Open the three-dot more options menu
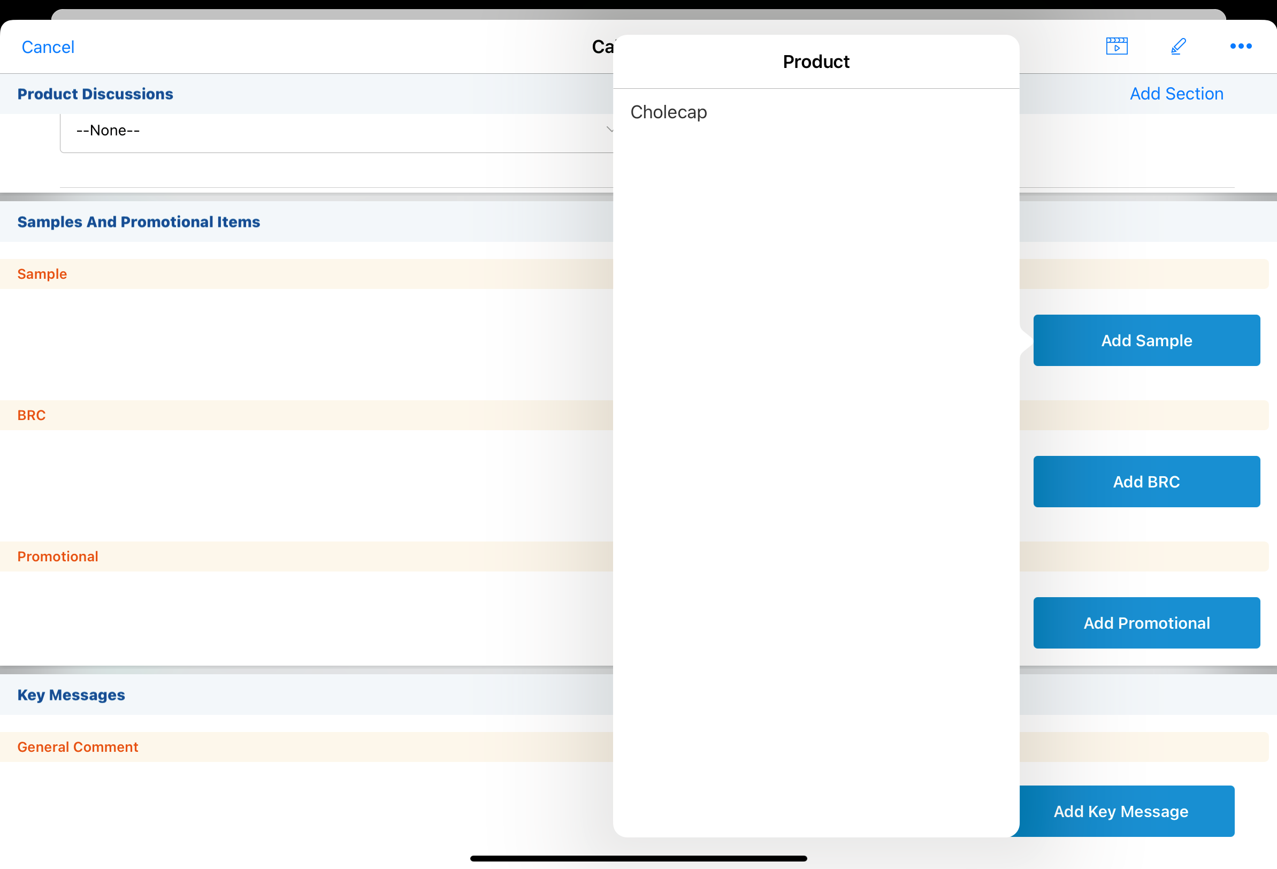The image size is (1277, 869). (x=1240, y=46)
